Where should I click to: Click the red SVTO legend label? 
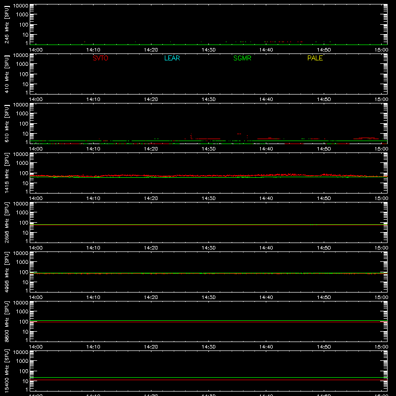pos(100,58)
